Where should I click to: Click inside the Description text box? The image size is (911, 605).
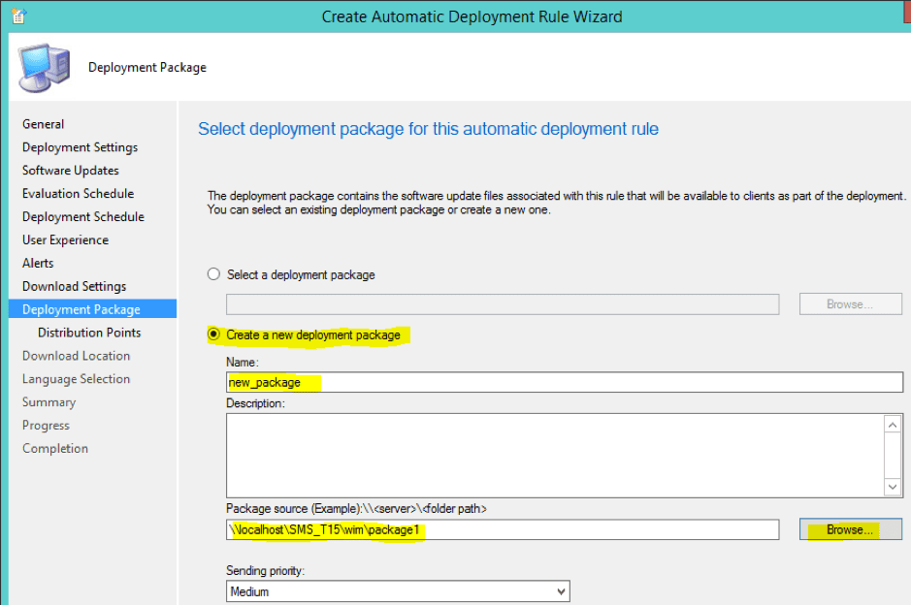pyautogui.click(x=555, y=455)
